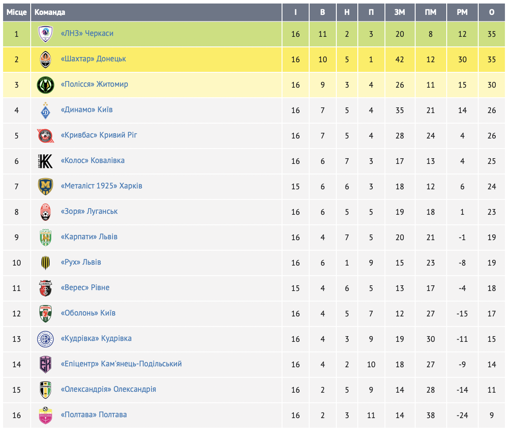508x433 pixels.
Task: Click the Kryvbas Kryvyi Rih logo
Action: point(46,136)
